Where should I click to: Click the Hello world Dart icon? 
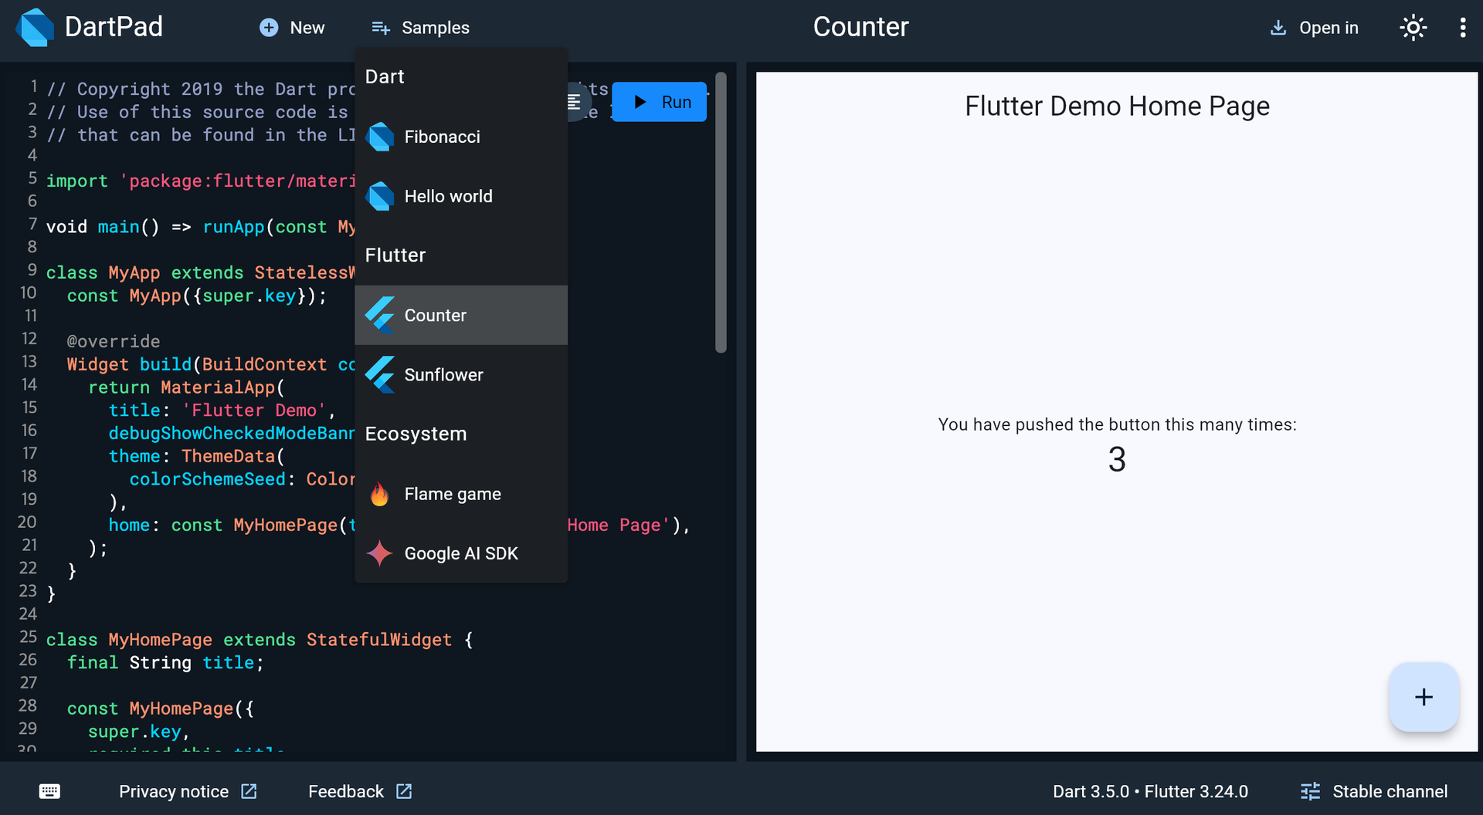(380, 196)
